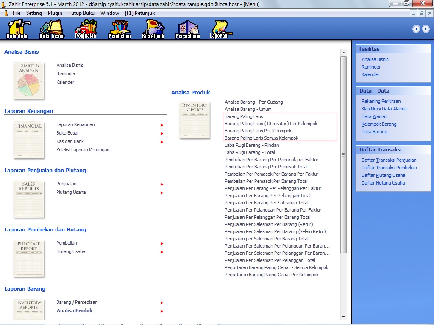The width and height of the screenshot is (434, 325).
Task: Expand the Barang / Persediaan arrow
Action: [161, 303]
